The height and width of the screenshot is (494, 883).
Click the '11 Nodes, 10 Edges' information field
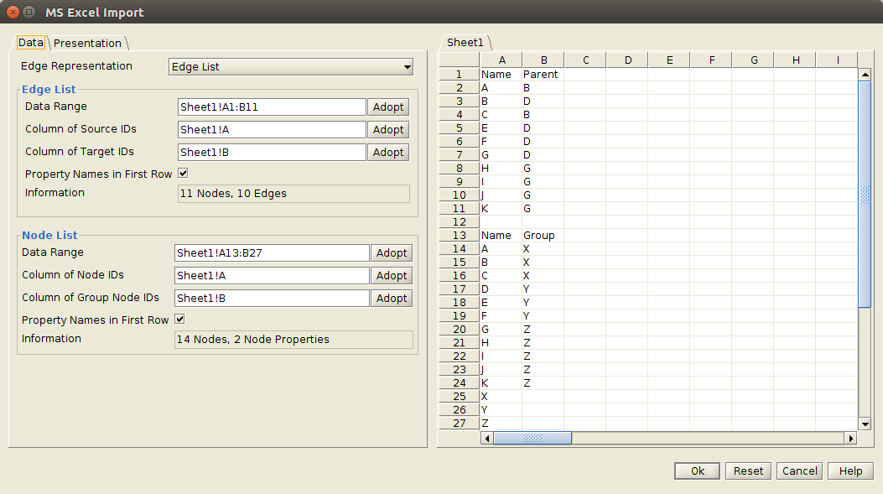(x=293, y=193)
